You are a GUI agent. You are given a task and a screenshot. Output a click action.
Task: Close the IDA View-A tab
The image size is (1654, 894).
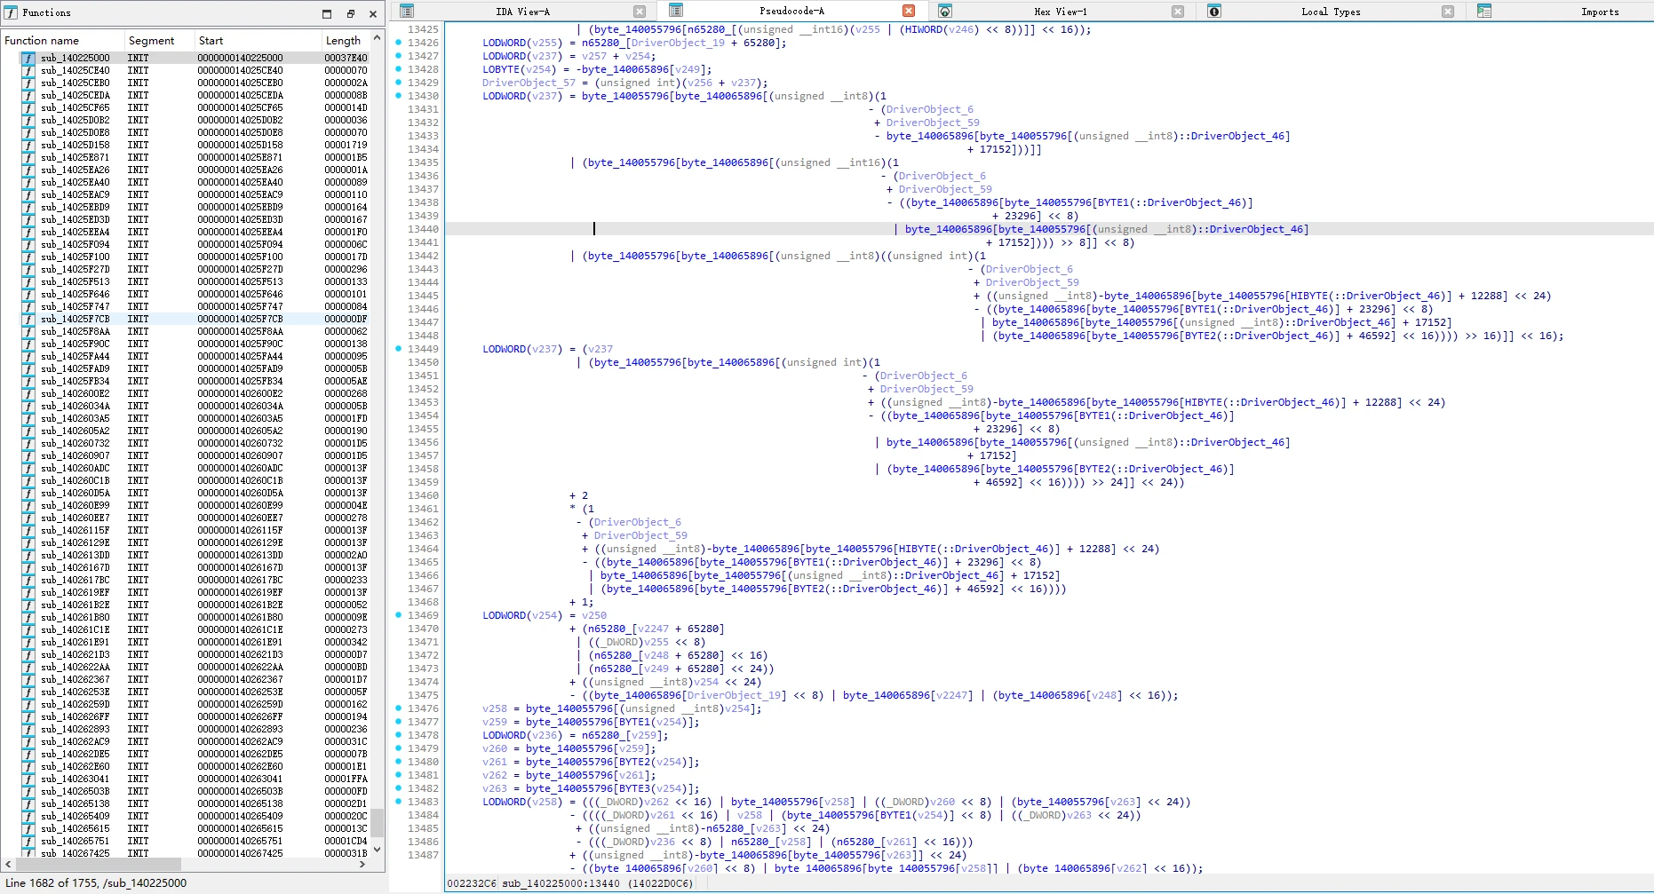point(640,12)
